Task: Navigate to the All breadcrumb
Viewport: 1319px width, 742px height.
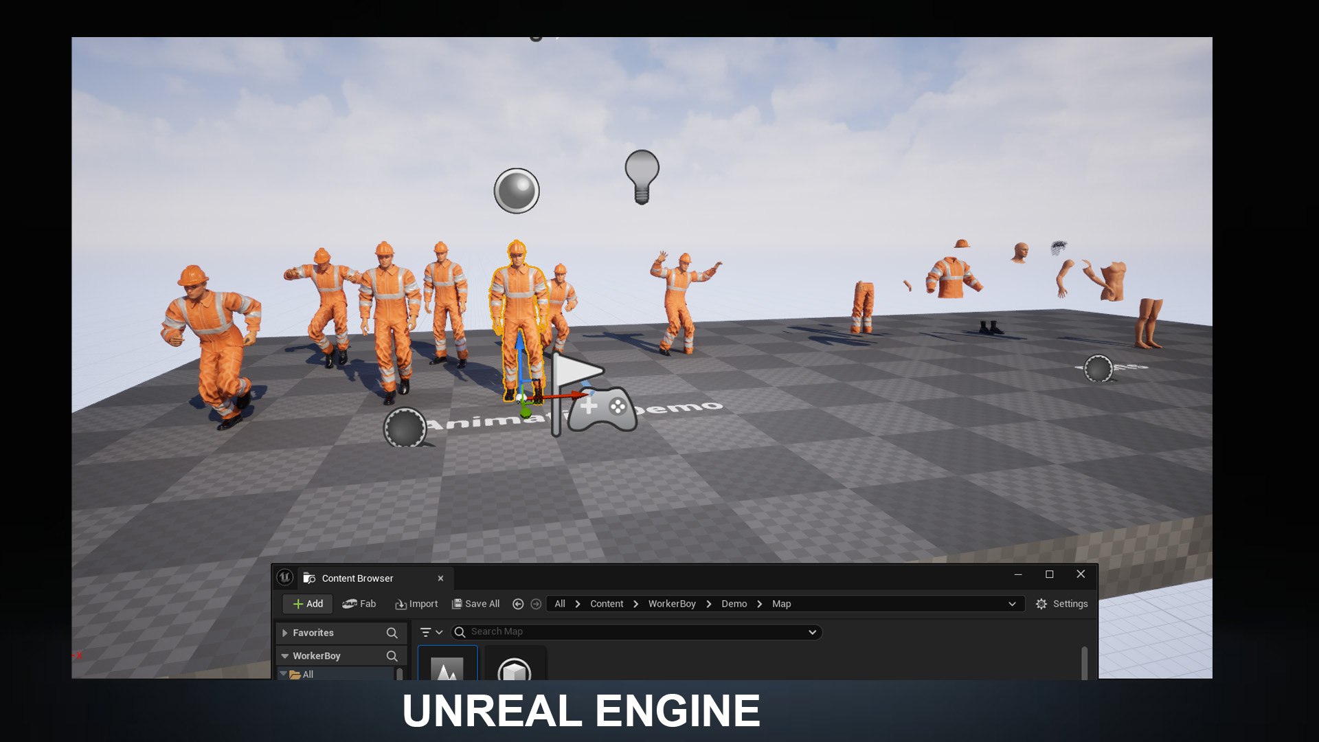Action: pyautogui.click(x=560, y=604)
